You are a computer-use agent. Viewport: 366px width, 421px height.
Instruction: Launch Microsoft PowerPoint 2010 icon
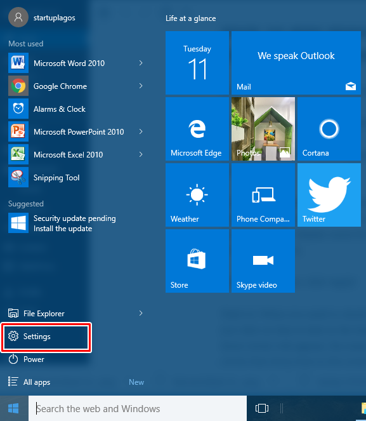click(18, 131)
